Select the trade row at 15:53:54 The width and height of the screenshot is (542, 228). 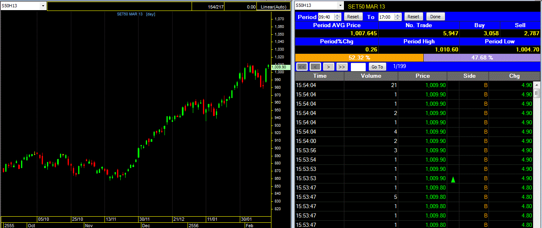click(414, 160)
